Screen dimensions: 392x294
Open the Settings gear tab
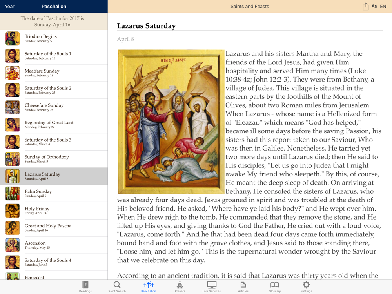click(x=306, y=287)
